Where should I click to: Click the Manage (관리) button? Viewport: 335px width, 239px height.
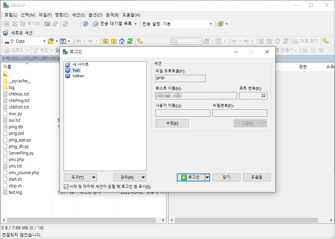click(x=130, y=177)
